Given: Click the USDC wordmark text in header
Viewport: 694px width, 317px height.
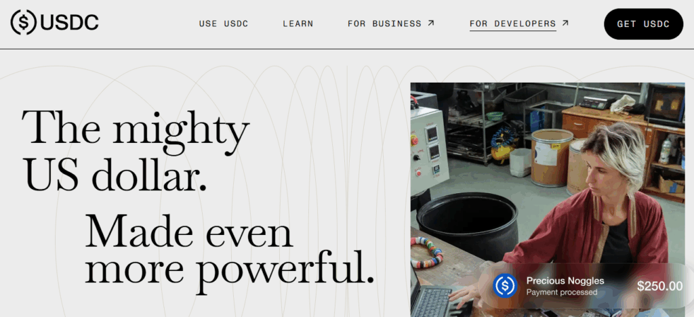Looking at the screenshot, I should point(69,23).
